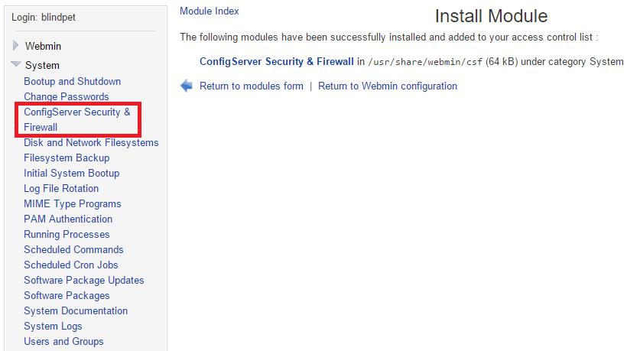Open Filesystem Backup module
Screen dimensions: 640x351
(x=67, y=158)
